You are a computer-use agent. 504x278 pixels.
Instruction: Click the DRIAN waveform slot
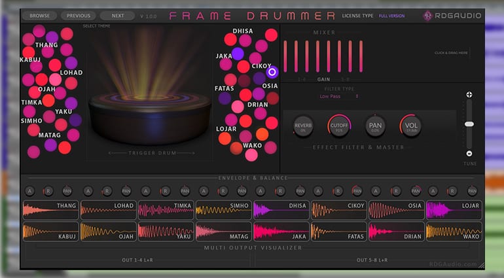[396, 232]
